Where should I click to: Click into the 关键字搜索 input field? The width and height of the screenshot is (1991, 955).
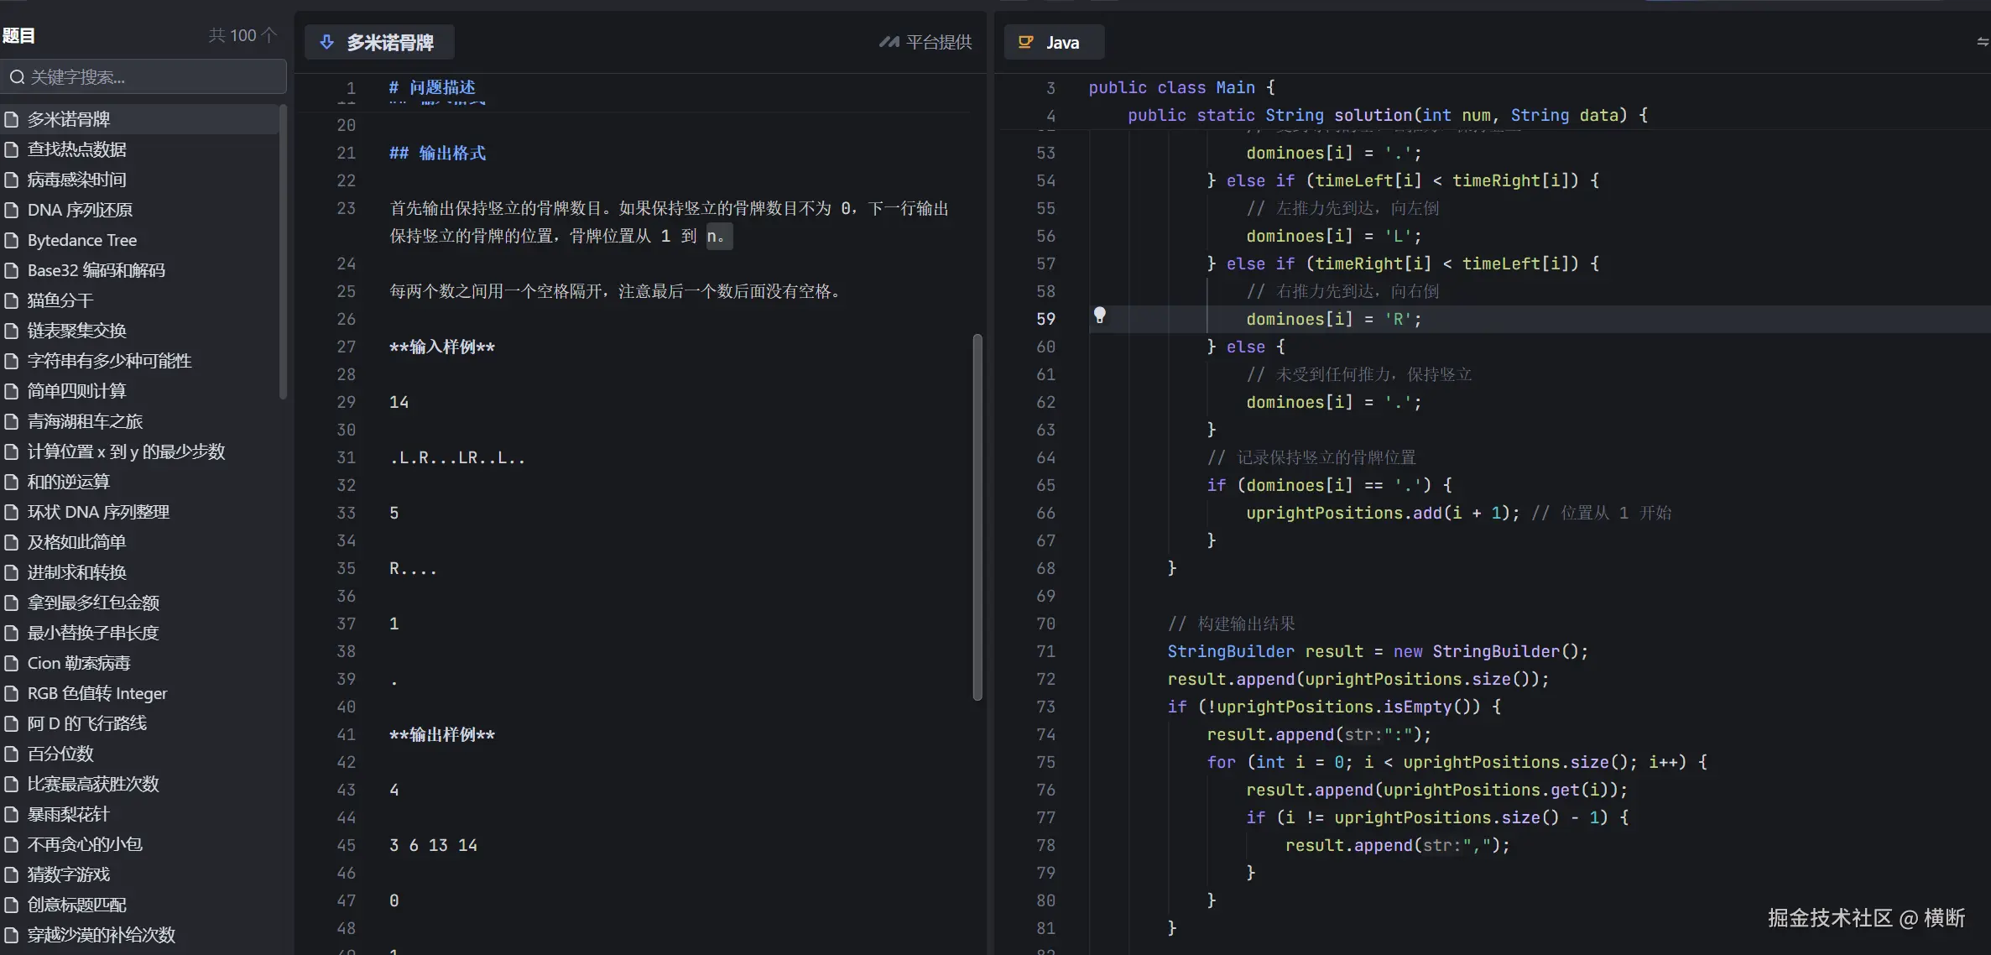click(x=151, y=77)
